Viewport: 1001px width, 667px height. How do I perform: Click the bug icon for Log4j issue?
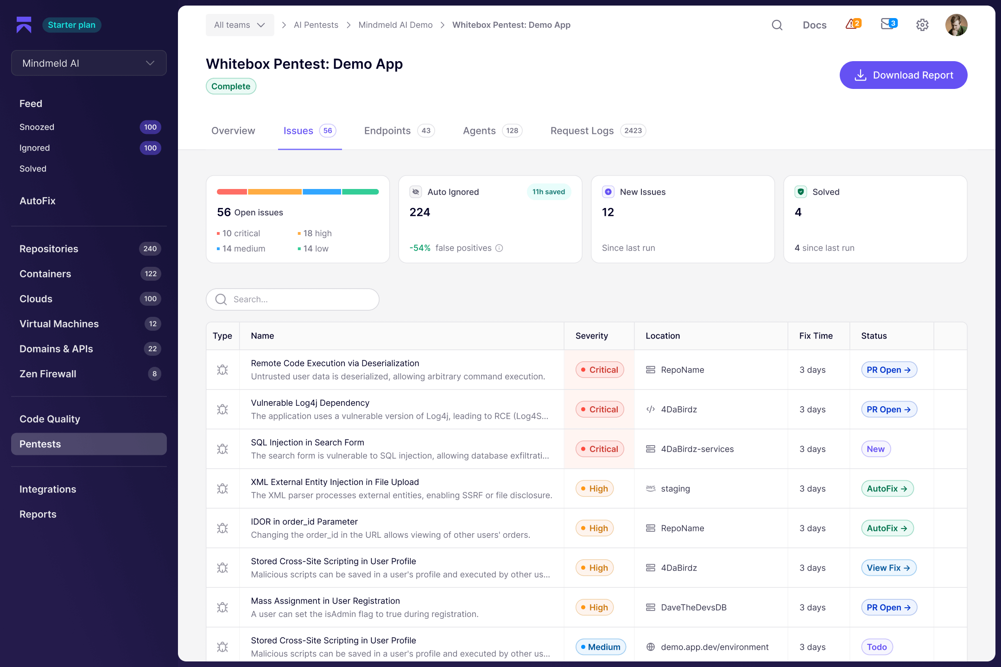click(x=222, y=409)
